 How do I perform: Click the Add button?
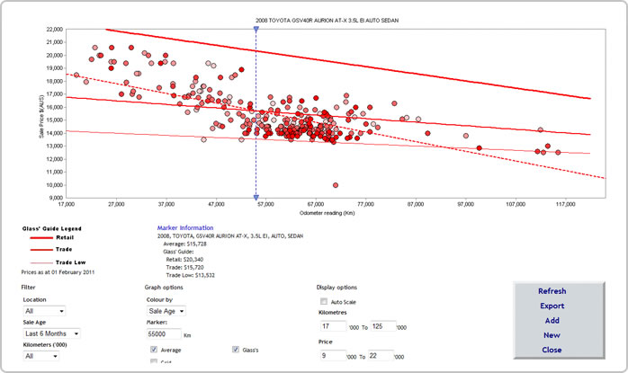pos(552,320)
